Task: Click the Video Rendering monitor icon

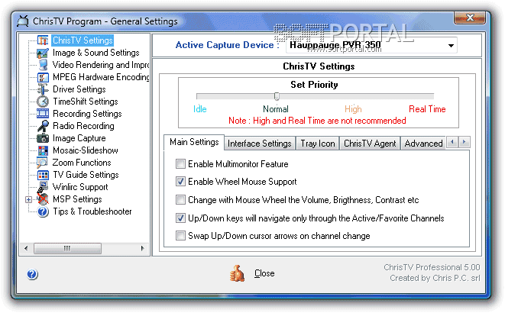Action: pyautogui.click(x=43, y=65)
